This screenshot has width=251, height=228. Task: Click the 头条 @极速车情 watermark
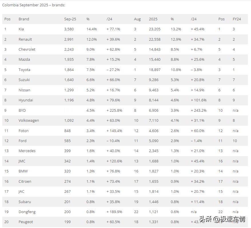[x=222, y=219]
